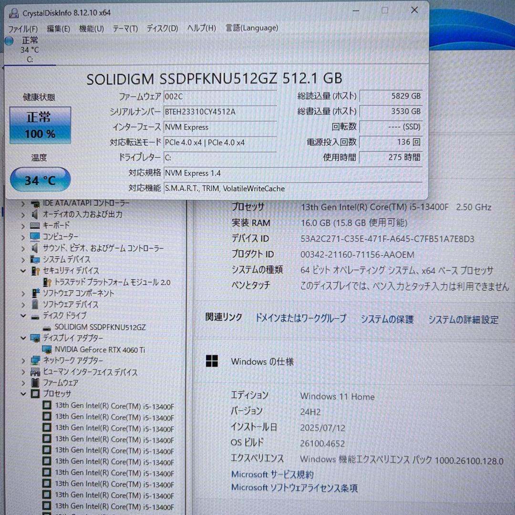Expand the コンピューター node
This screenshot has width=515, height=515.
(x=23, y=237)
